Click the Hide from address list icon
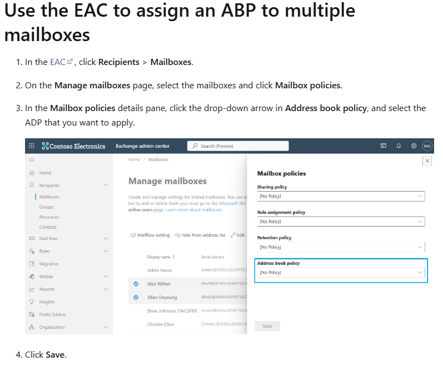 click(177, 235)
